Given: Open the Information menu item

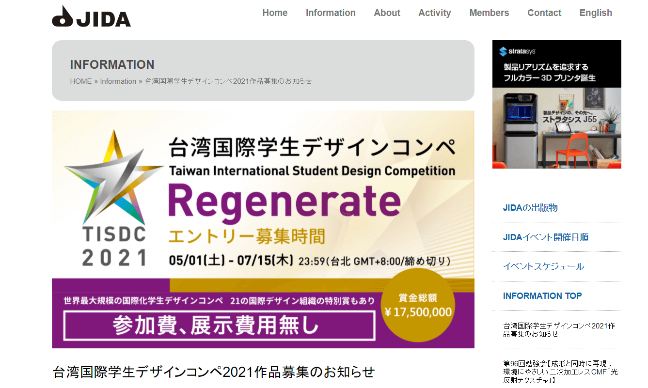Looking at the screenshot, I should [x=331, y=13].
